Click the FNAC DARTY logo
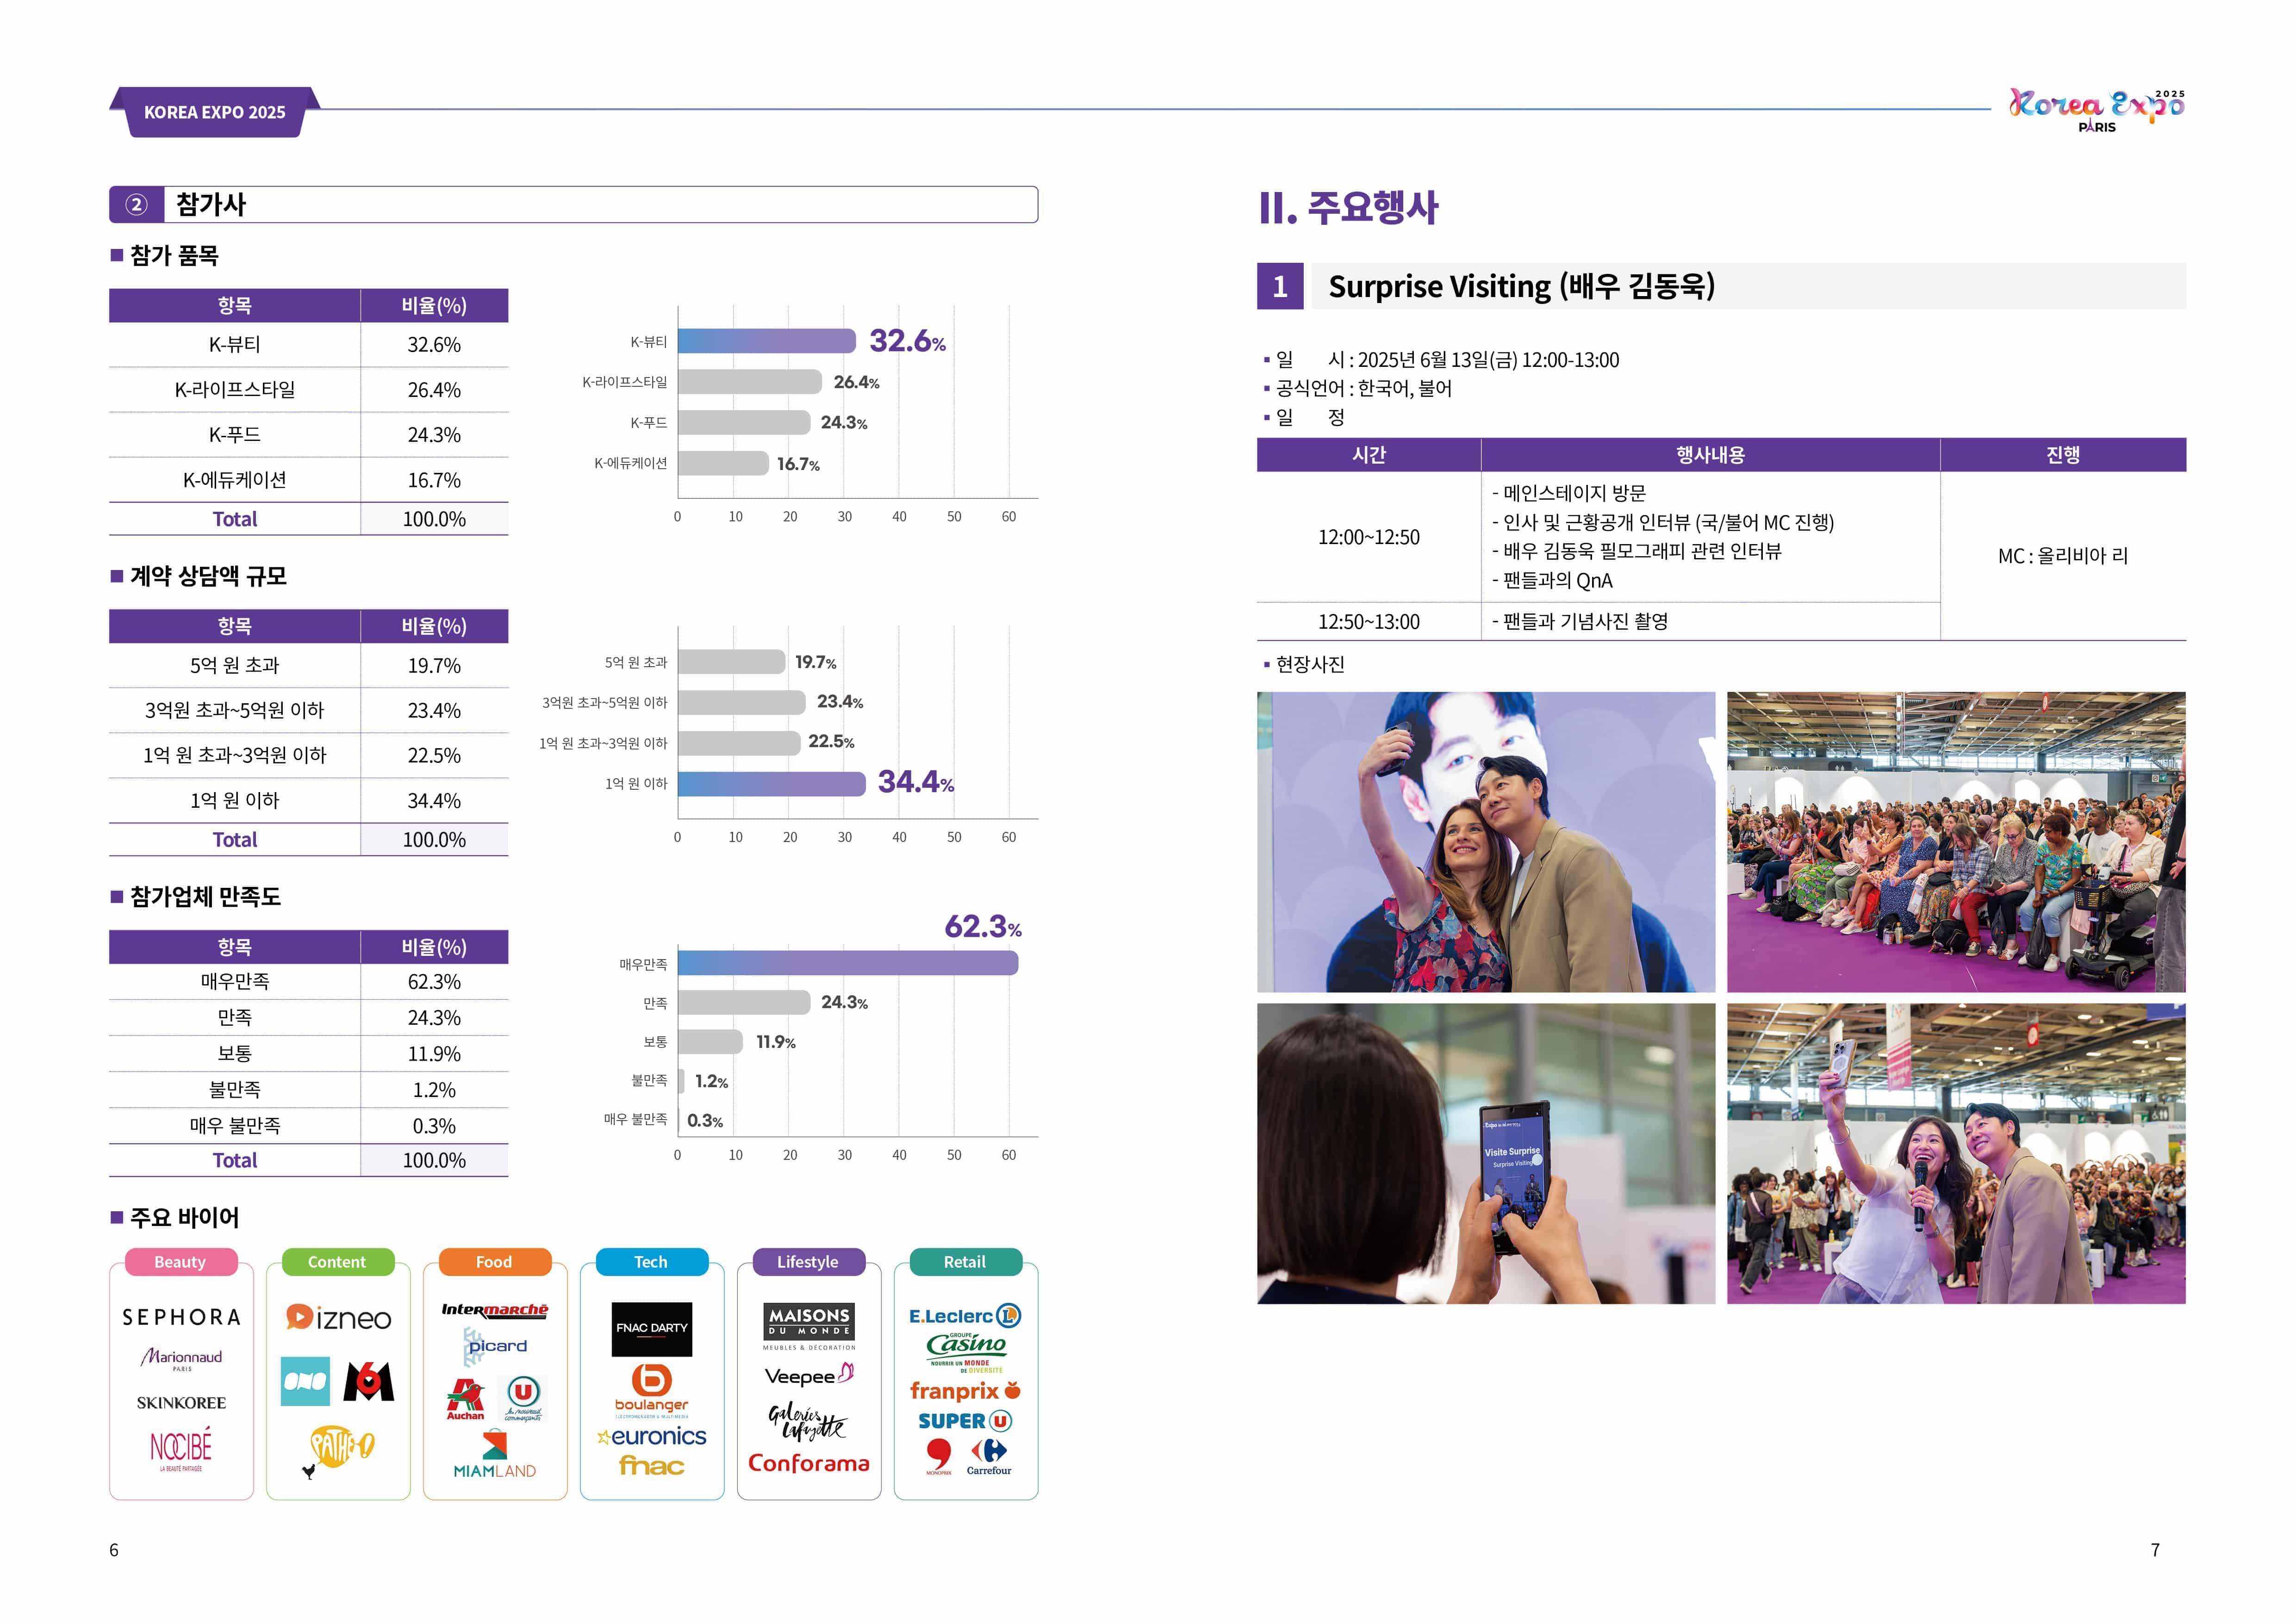Screen dimensions: 2296x1623 (651, 1328)
